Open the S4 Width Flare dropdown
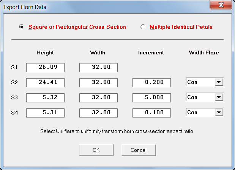This screenshot has height=170, width=235. [x=219, y=112]
